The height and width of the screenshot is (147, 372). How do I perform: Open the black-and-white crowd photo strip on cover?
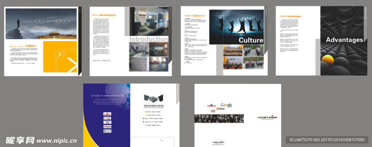coord(219,119)
